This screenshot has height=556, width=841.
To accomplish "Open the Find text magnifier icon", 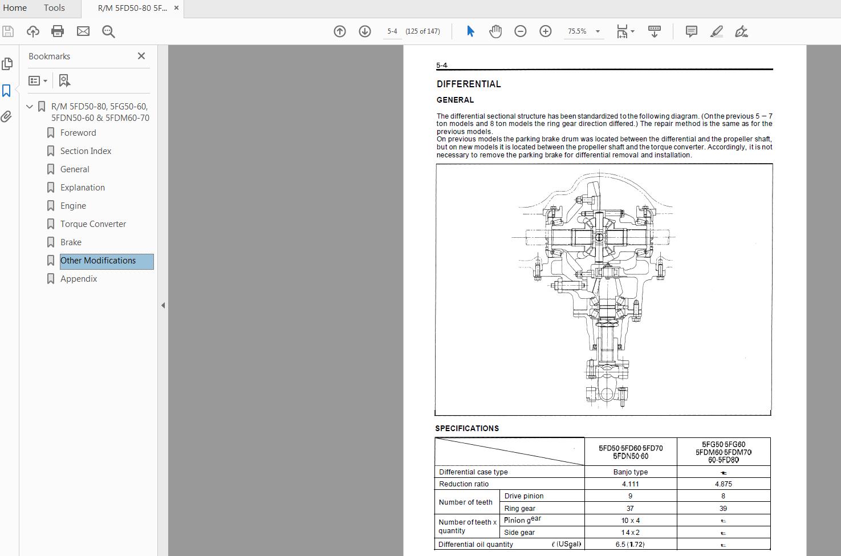I will (x=108, y=31).
